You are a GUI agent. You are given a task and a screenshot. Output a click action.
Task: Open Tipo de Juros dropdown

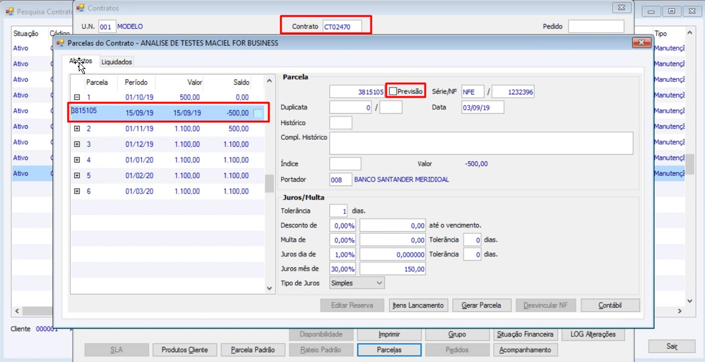(x=357, y=283)
